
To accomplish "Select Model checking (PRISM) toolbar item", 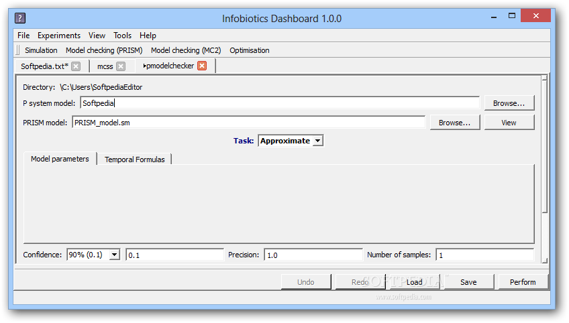I will click(104, 50).
